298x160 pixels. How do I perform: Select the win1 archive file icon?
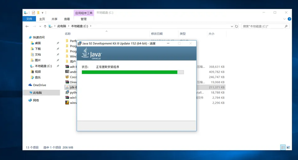(x=67, y=97)
